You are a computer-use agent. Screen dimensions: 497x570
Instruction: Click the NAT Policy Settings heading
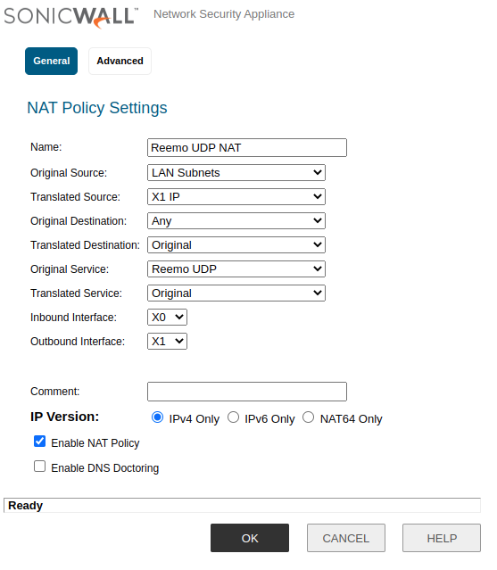coord(97,108)
